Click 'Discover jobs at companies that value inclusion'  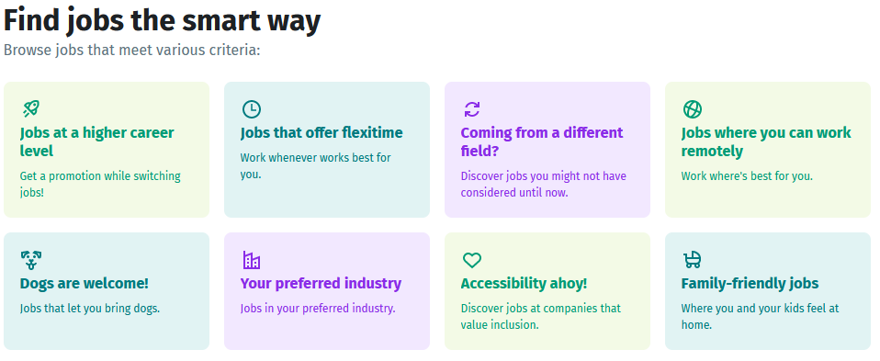[541, 317]
